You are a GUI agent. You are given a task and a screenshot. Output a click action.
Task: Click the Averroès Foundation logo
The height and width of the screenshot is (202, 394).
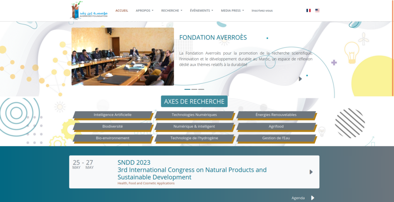[x=89, y=10]
